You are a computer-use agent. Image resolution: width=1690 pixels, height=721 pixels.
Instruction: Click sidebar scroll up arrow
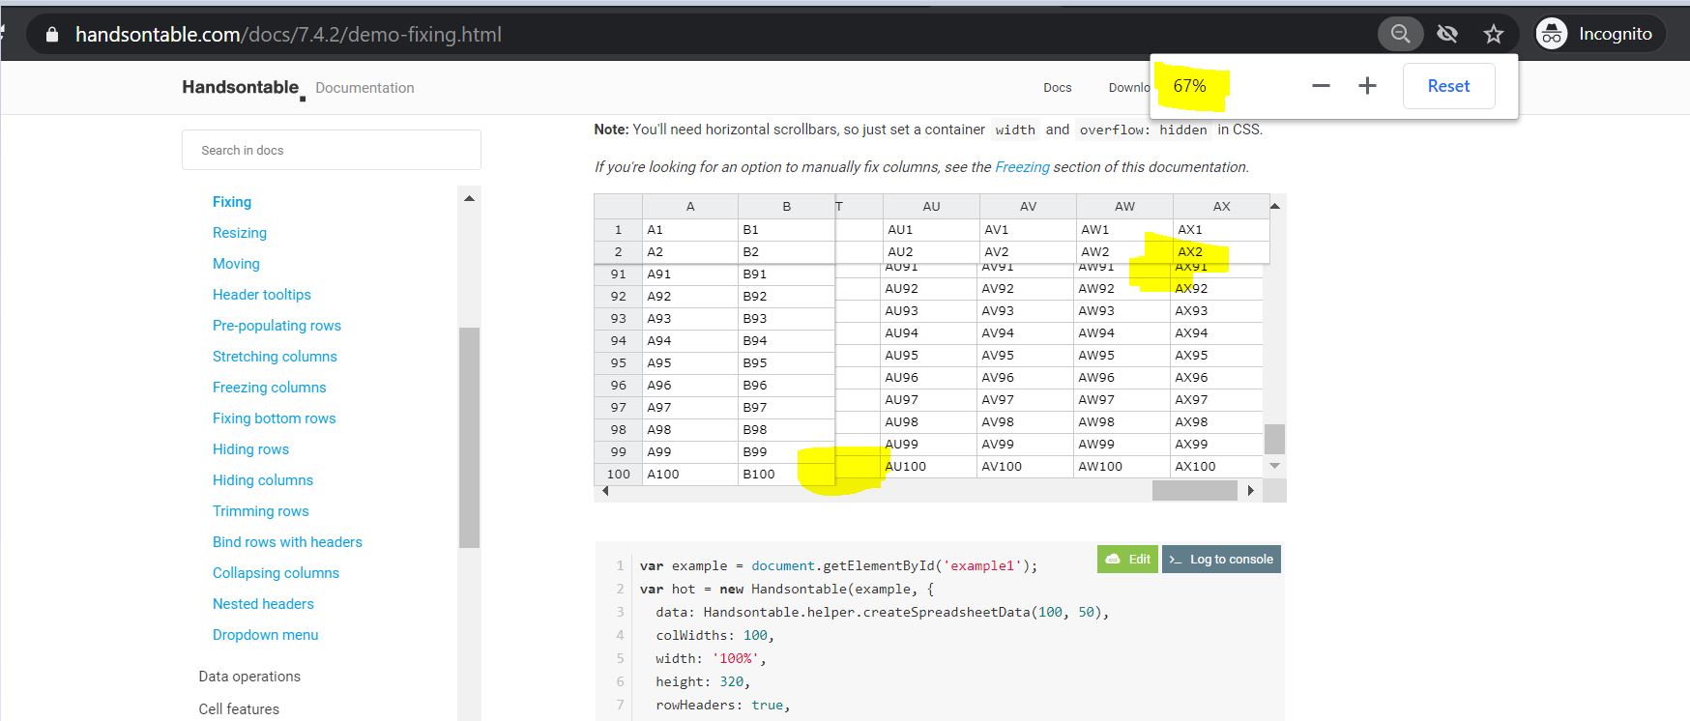click(469, 198)
